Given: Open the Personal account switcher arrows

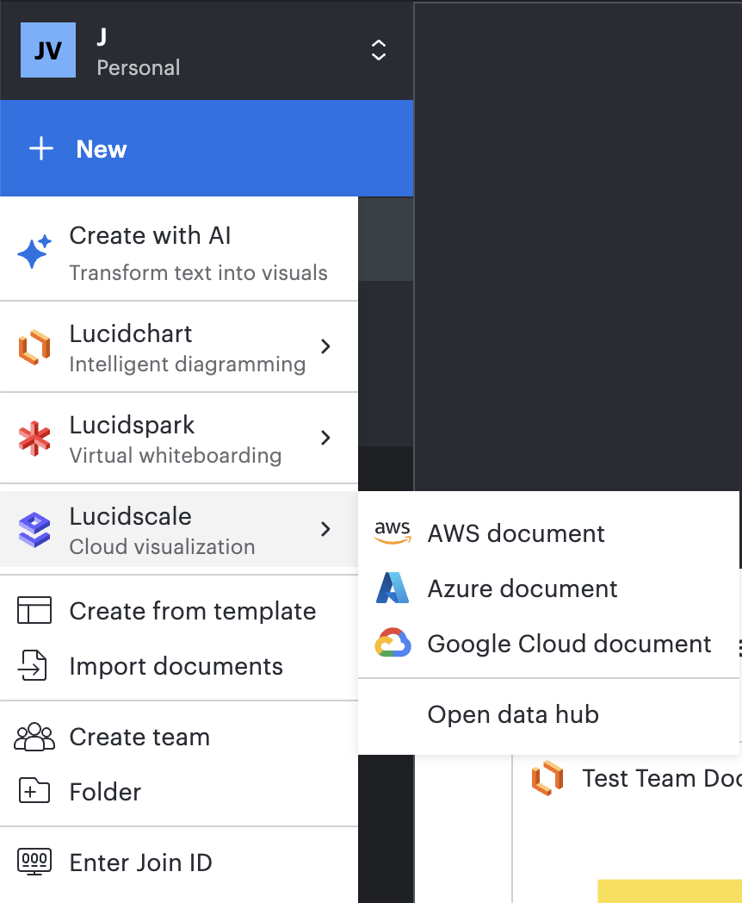Looking at the screenshot, I should (x=379, y=50).
